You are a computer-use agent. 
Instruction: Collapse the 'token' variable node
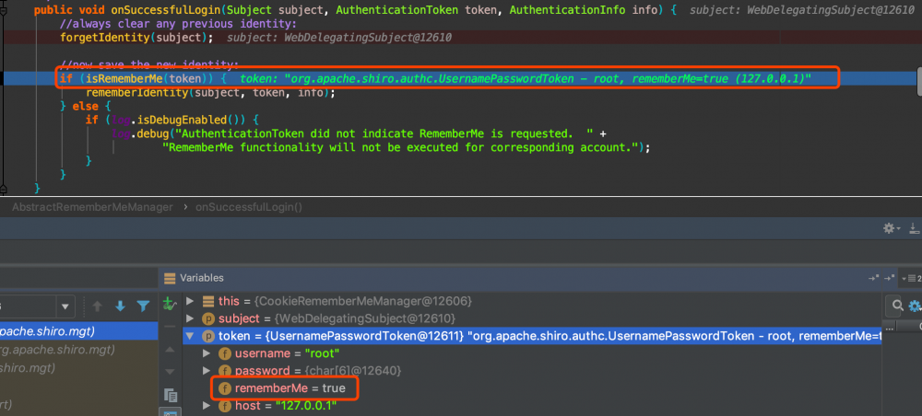point(189,336)
